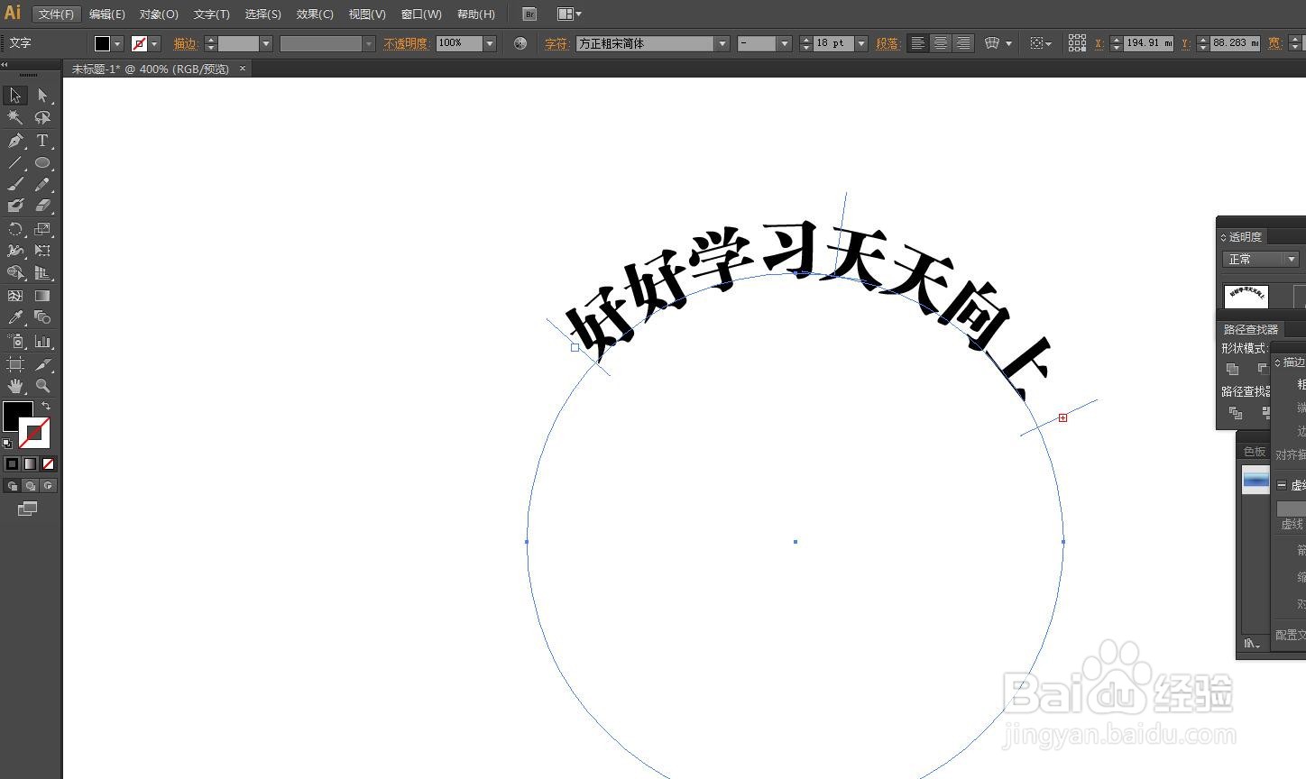The width and height of the screenshot is (1306, 779).
Task: Select the Eraser tool
Action: [42, 206]
